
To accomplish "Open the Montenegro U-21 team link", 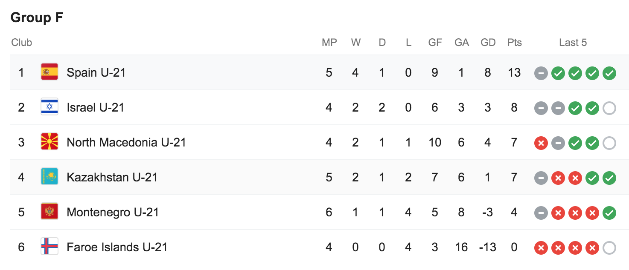I will (113, 213).
